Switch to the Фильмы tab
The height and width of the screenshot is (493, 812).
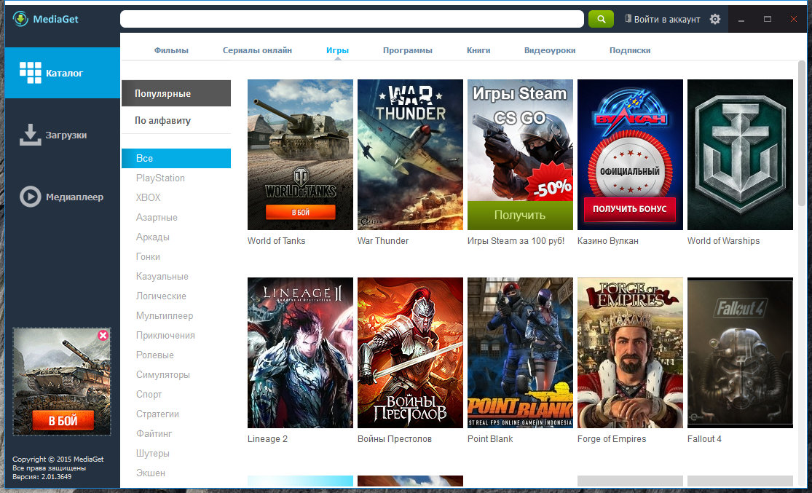tap(171, 50)
